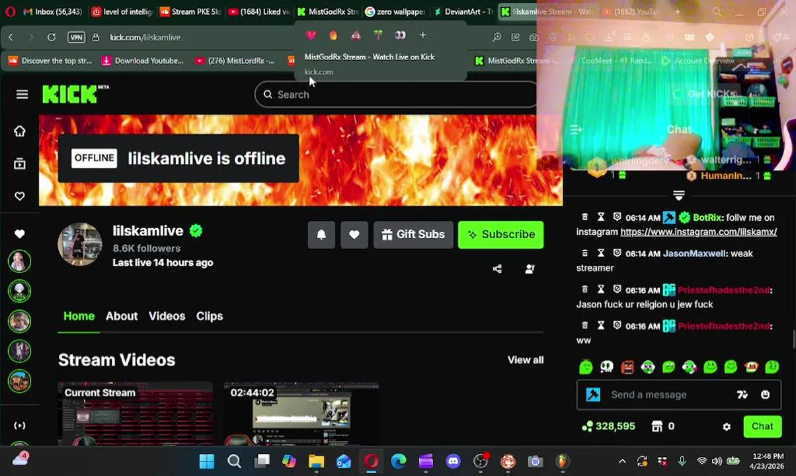Timeout JasonMaxwell with the hourglass icon

(601, 253)
